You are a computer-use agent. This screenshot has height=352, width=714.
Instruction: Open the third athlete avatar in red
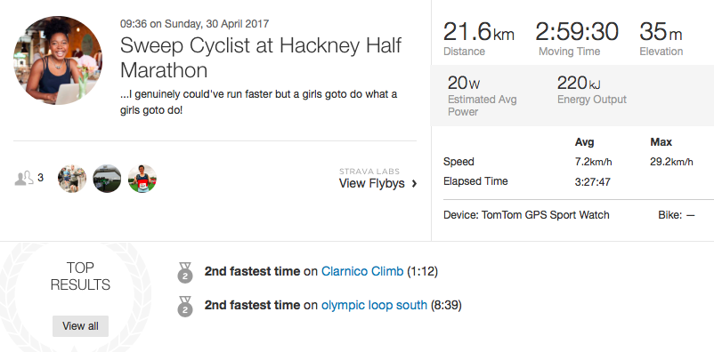tap(142, 179)
